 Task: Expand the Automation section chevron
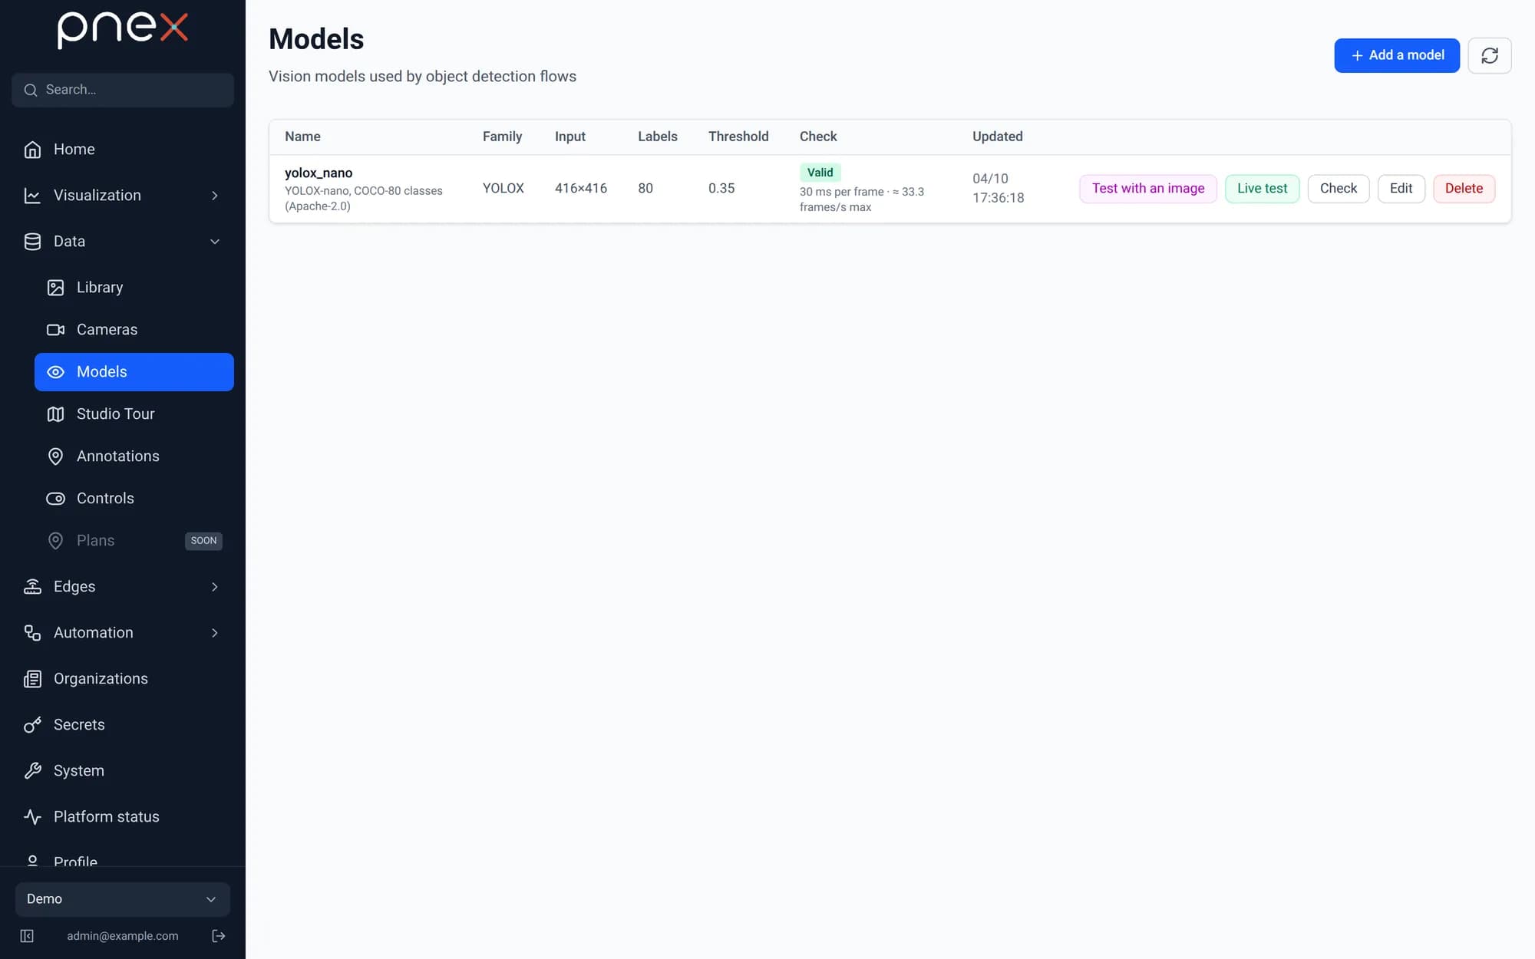click(x=215, y=633)
